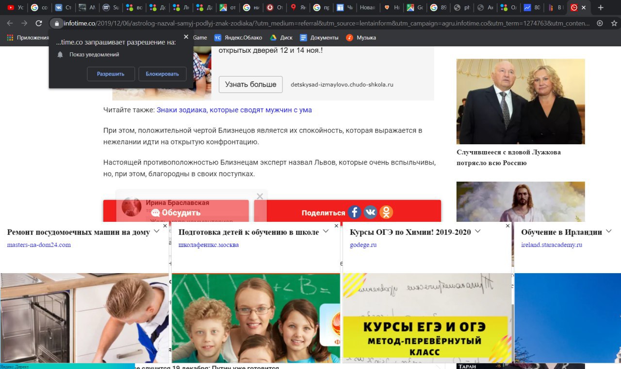Click ad title Обучение в Ирландии
This screenshot has height=369, width=621.
(x=562, y=232)
